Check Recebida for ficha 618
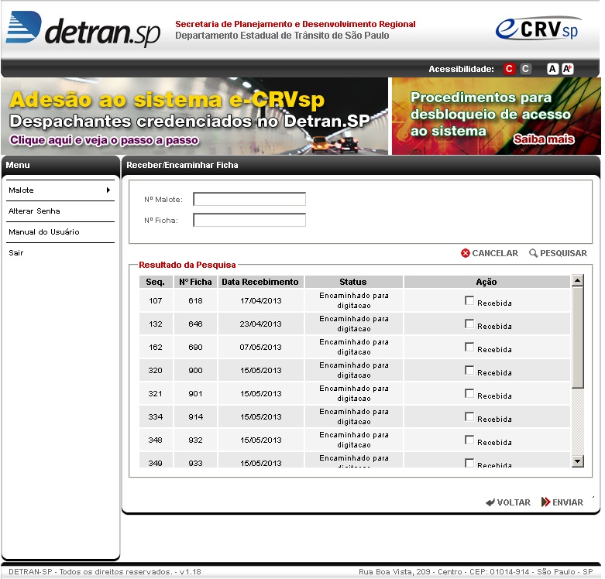Viewport: 605px width, 579px height. click(x=469, y=300)
